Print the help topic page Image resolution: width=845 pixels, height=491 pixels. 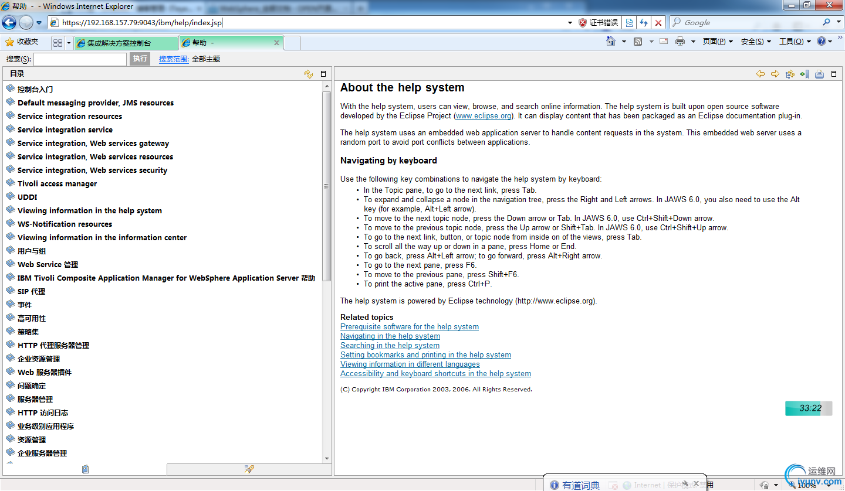point(819,74)
